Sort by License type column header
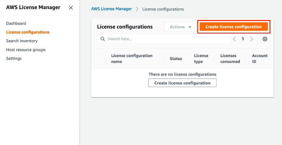This screenshot has height=145, width=282. [201, 59]
